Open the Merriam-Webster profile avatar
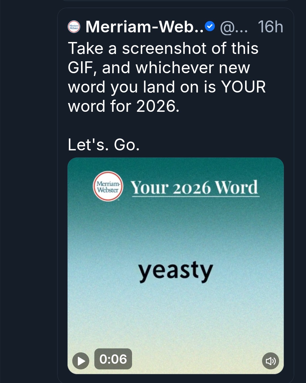 point(74,27)
